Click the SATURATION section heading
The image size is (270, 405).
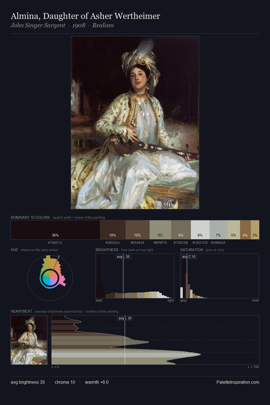pos(192,250)
